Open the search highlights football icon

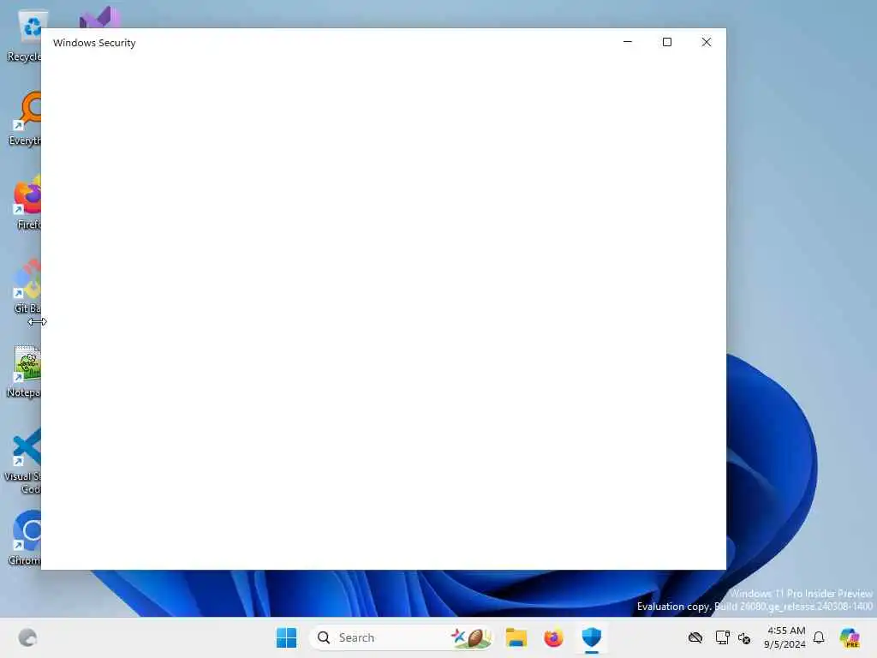coord(472,637)
